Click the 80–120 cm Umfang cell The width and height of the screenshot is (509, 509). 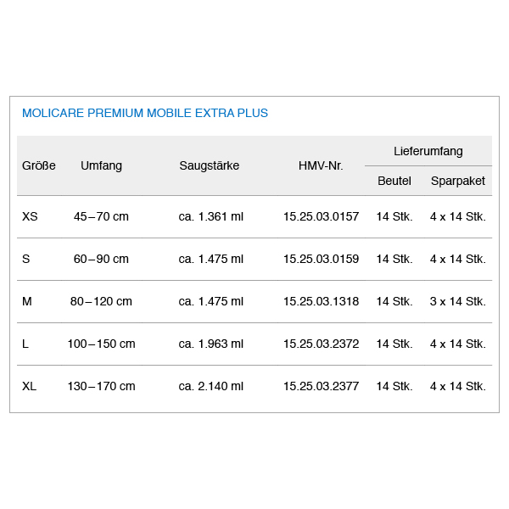tap(101, 301)
